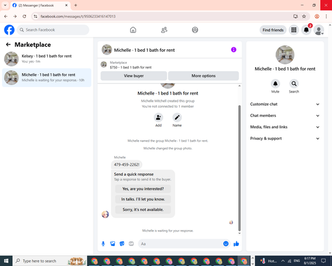Mute the conversation with the bell icon

276,84
